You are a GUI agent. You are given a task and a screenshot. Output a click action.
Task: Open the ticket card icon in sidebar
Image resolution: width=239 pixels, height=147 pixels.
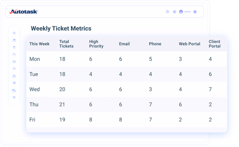coord(14,62)
